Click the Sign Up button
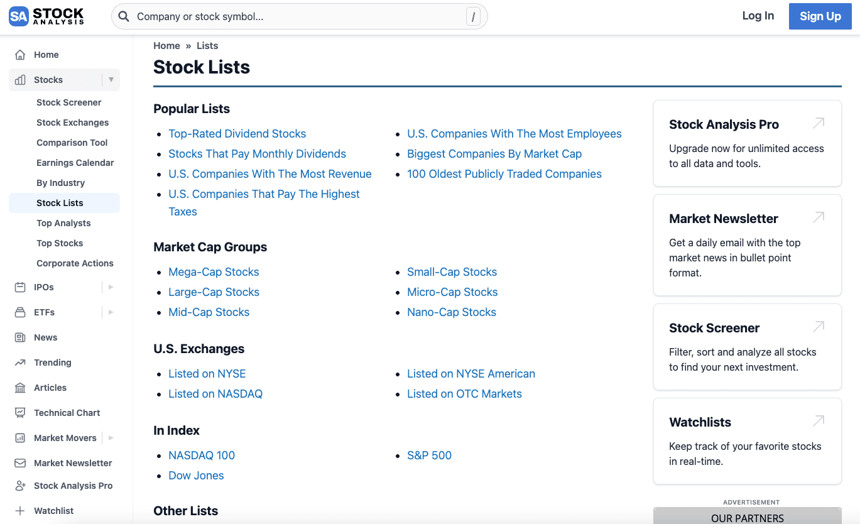Image resolution: width=860 pixels, height=524 pixels. coord(820,16)
